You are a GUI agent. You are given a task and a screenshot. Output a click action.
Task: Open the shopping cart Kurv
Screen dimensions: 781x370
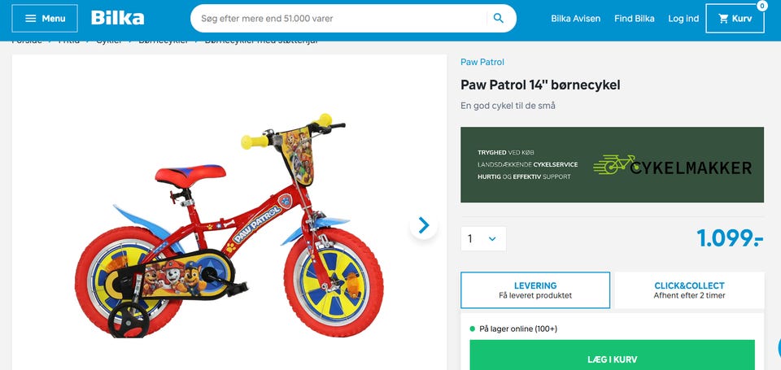735,19
